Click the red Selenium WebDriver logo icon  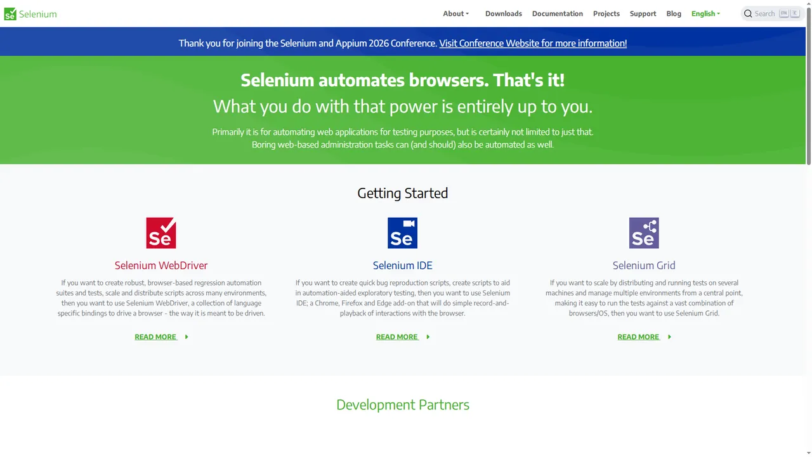(161, 233)
